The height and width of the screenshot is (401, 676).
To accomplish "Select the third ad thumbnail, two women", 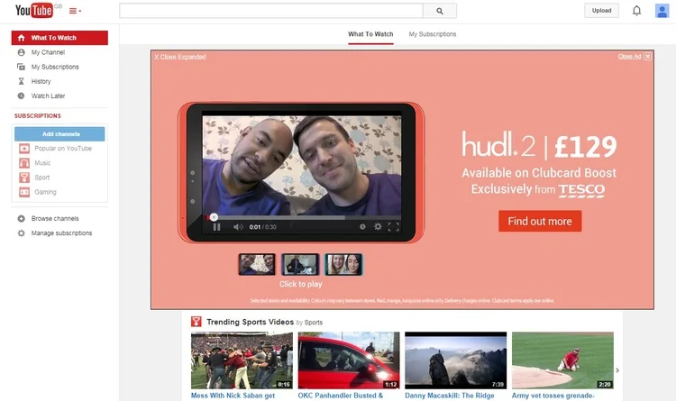I will coord(343,264).
